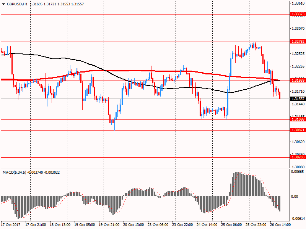Image resolution: width=306 pixels, height=229 pixels.
Task: Click the MACD values -0.003740 -0.003022
Action: click(44, 173)
